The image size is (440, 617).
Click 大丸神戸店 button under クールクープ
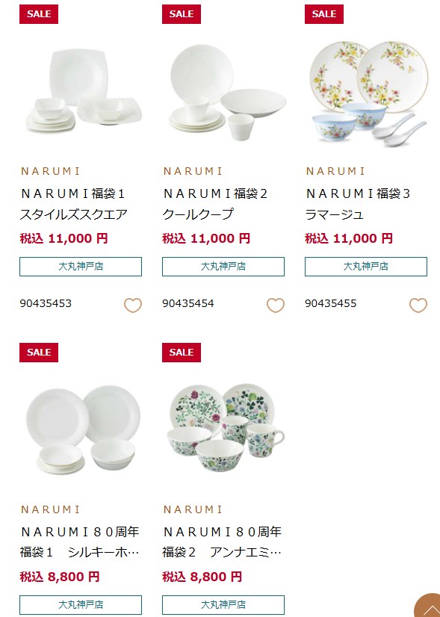pyautogui.click(x=223, y=267)
